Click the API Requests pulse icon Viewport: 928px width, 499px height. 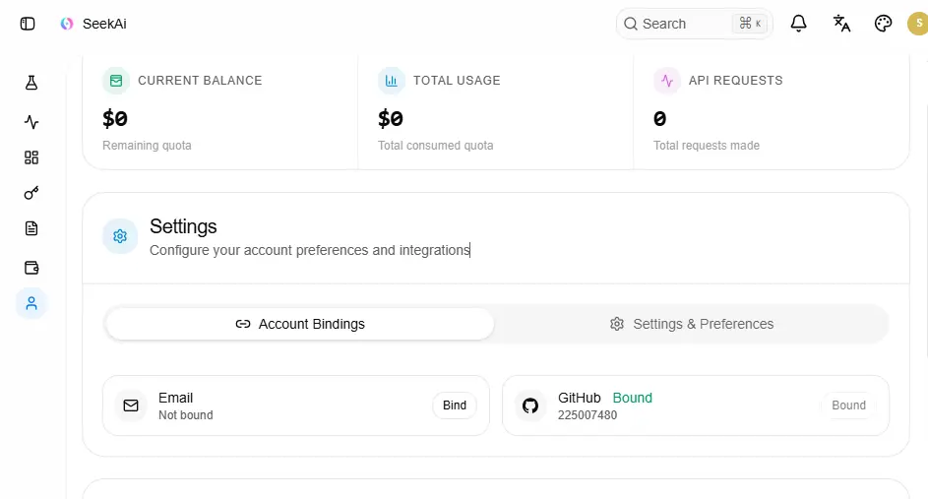tap(667, 81)
